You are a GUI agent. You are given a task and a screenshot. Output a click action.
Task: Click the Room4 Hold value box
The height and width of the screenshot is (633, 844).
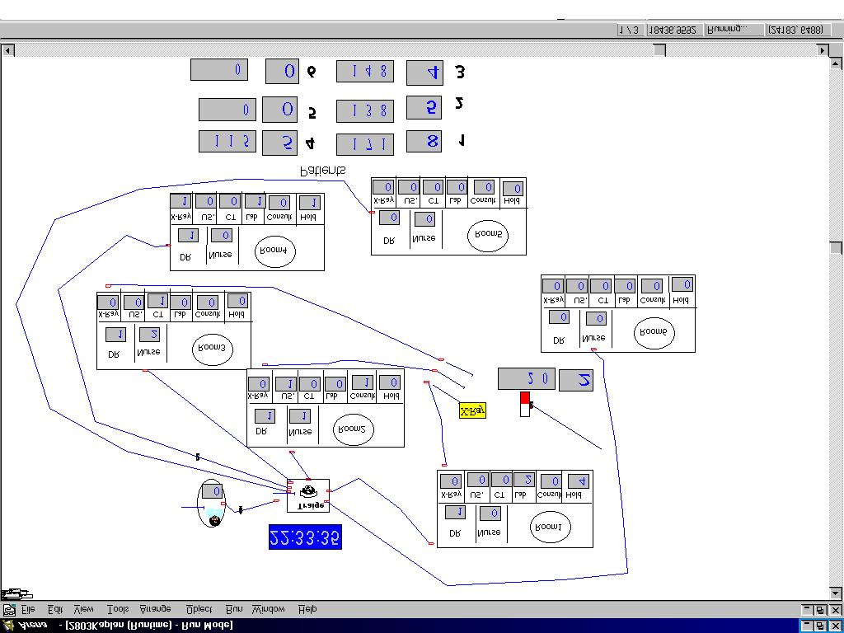309,203
